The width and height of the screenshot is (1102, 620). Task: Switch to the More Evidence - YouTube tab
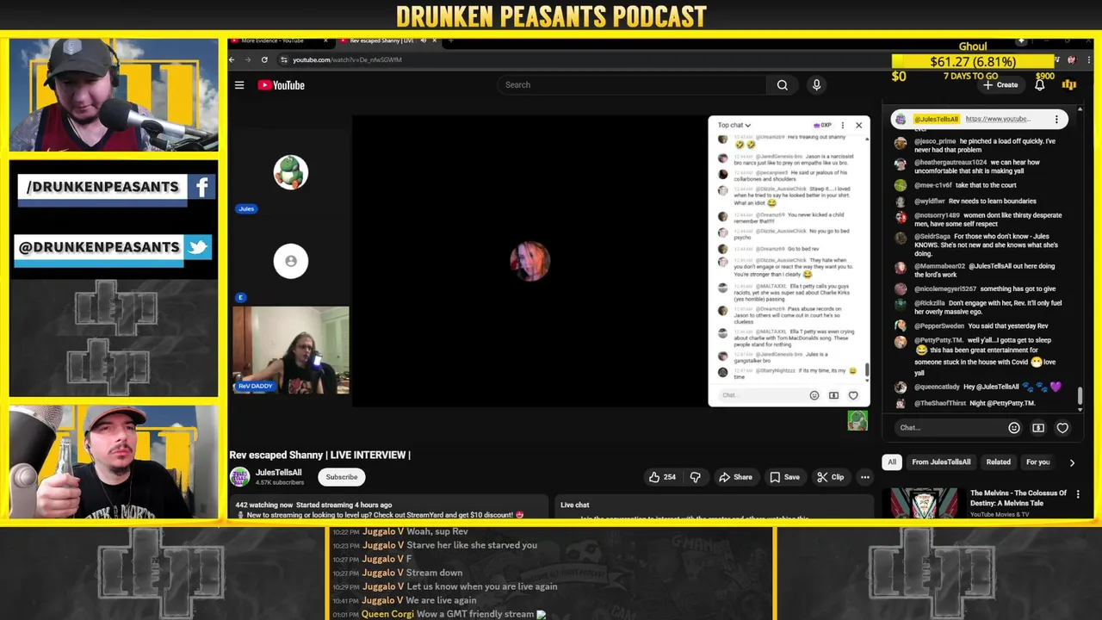tap(272, 40)
